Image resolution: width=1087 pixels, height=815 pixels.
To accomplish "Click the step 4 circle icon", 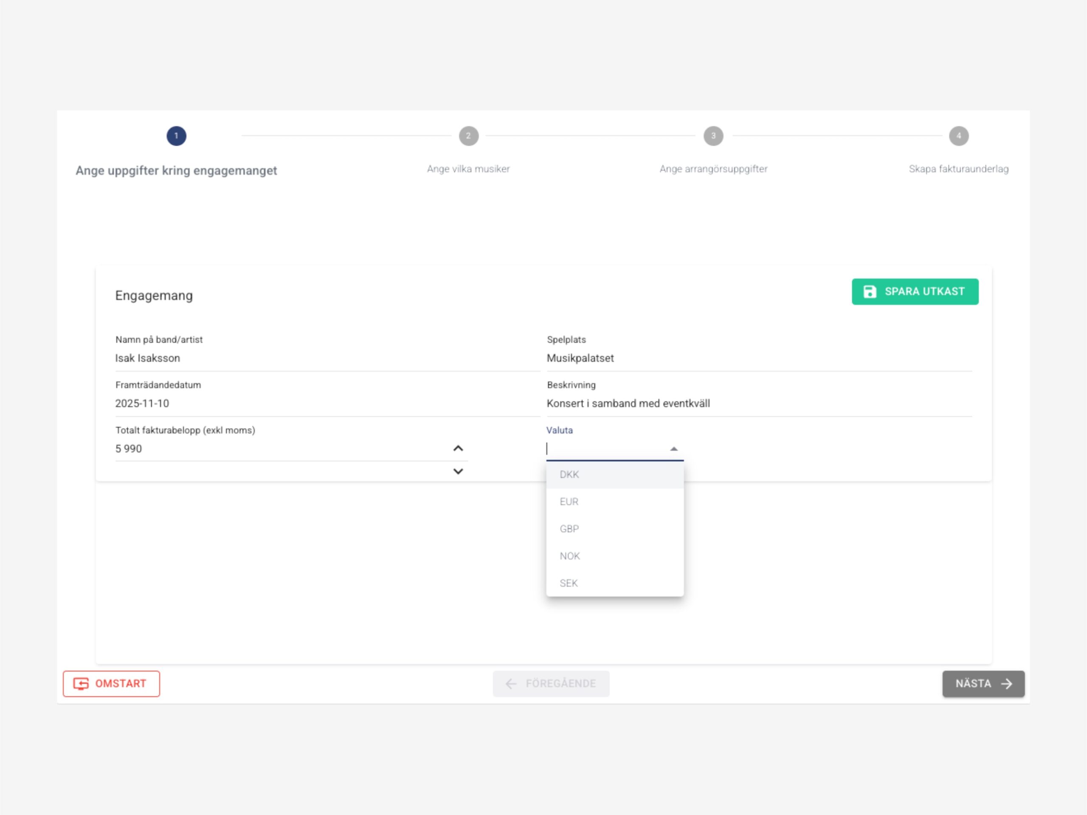I will (x=958, y=136).
